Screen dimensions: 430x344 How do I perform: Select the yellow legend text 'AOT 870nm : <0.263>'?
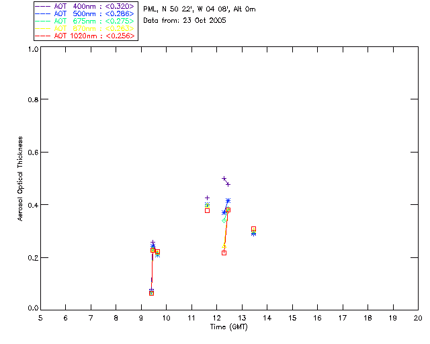94,28
